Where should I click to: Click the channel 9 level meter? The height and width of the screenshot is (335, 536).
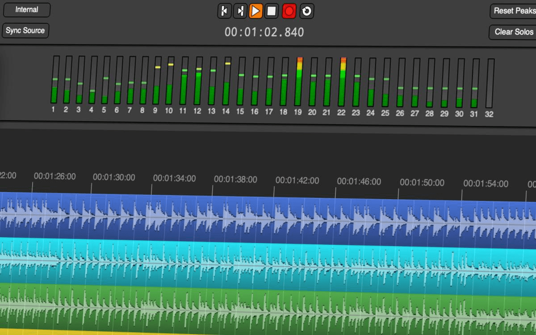157,80
